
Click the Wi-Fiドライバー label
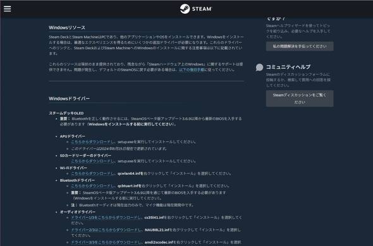73,168
